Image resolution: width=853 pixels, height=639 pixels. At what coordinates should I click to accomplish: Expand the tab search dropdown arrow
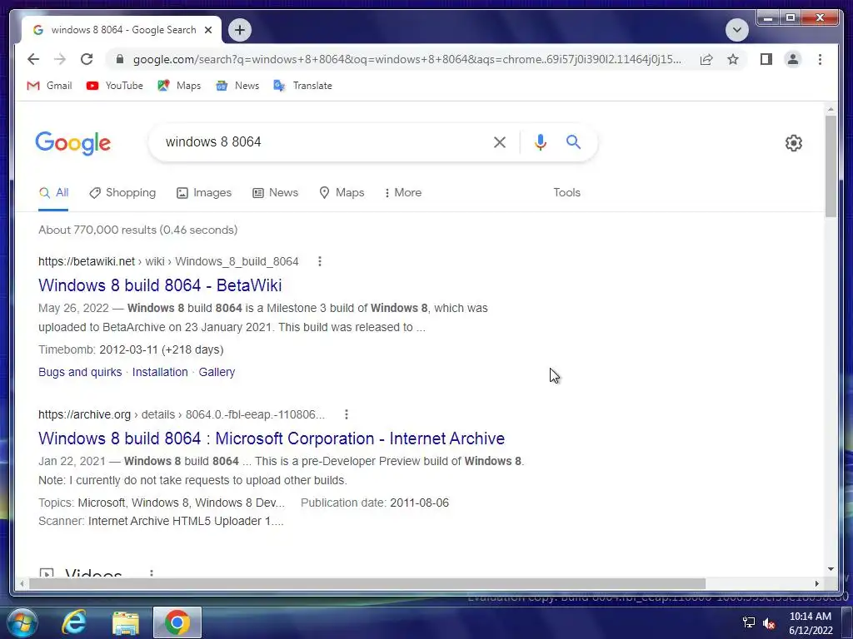coord(737,30)
